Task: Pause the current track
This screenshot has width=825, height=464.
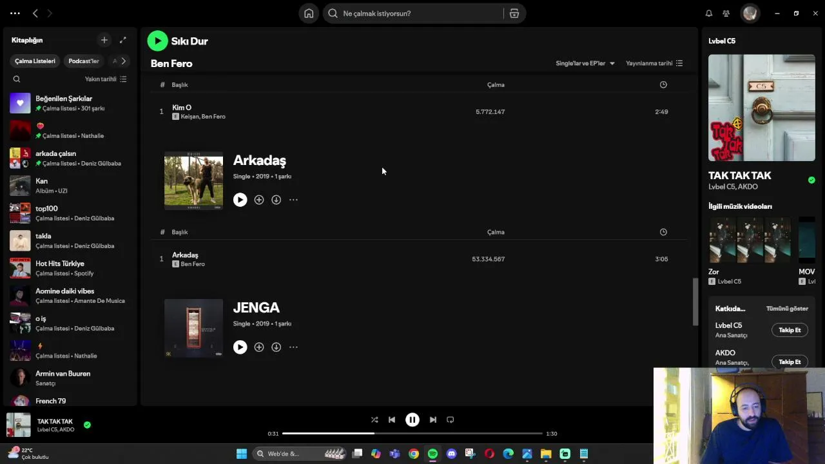Action: coord(412,420)
